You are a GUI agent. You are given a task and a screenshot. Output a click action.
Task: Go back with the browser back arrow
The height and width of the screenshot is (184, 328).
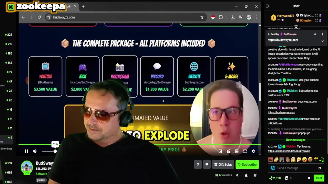(23, 17)
